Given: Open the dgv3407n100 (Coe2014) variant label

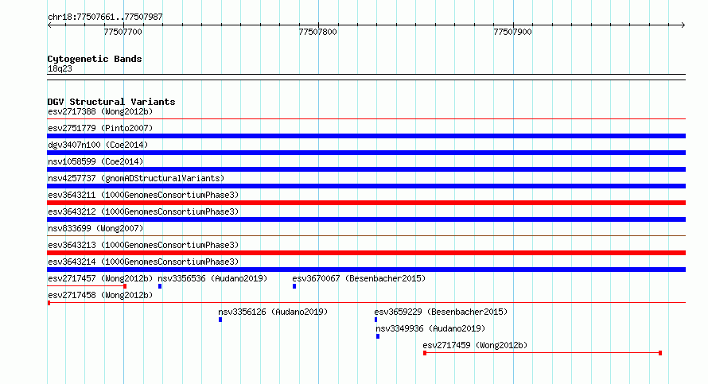Looking at the screenshot, I should (98, 145).
